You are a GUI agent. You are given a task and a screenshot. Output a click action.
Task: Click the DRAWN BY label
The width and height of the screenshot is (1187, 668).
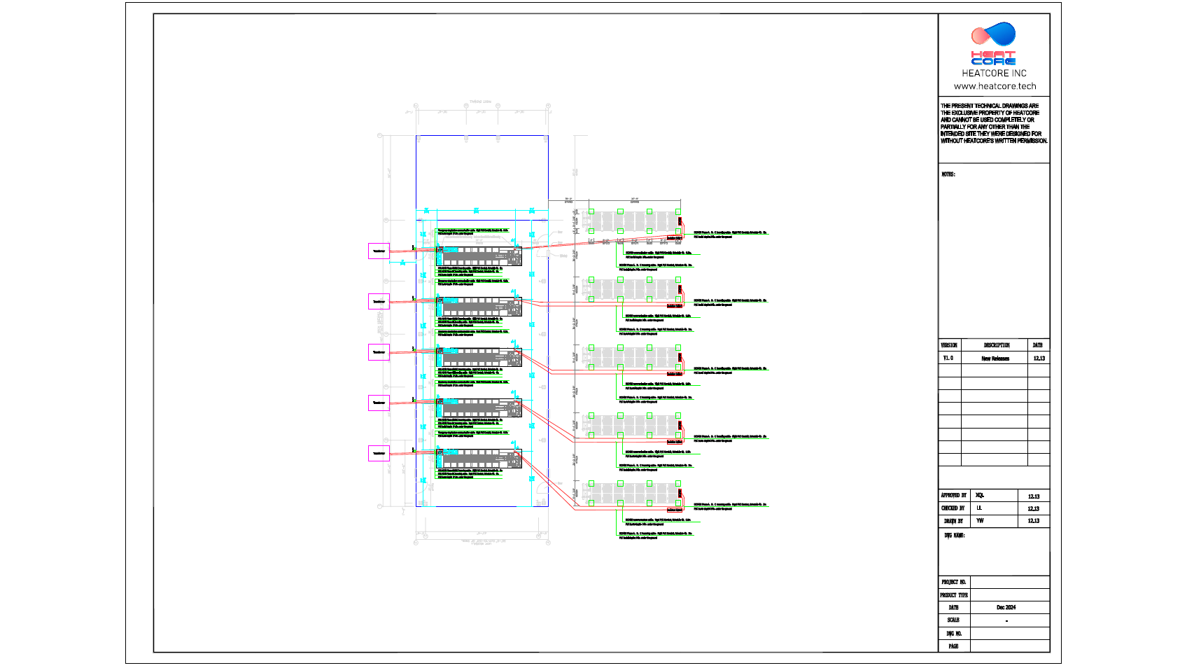pos(953,521)
